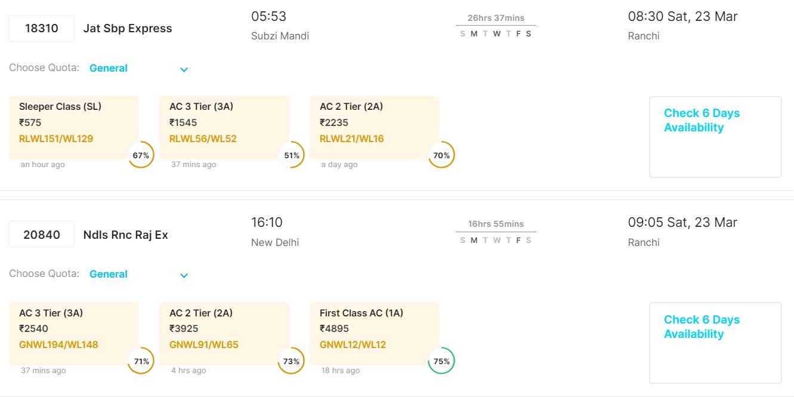Open General quota selector for train 18310
This screenshot has width=794, height=397.
[x=109, y=68]
